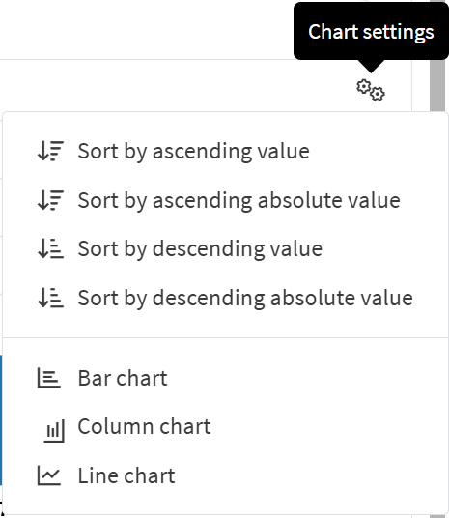449x518 pixels.
Task: Click blank menu space below Line chart
Action: [225, 501]
